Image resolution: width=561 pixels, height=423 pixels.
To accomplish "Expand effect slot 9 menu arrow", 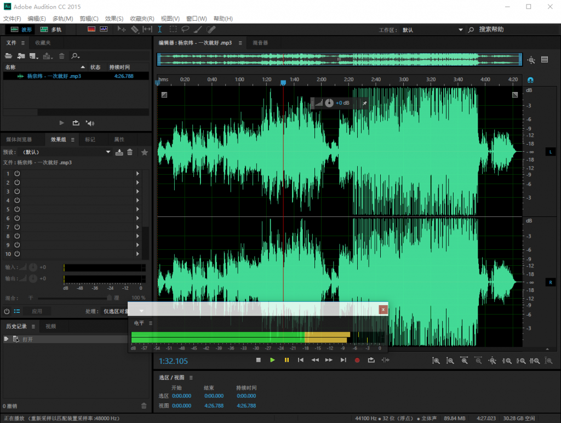I will point(138,245).
